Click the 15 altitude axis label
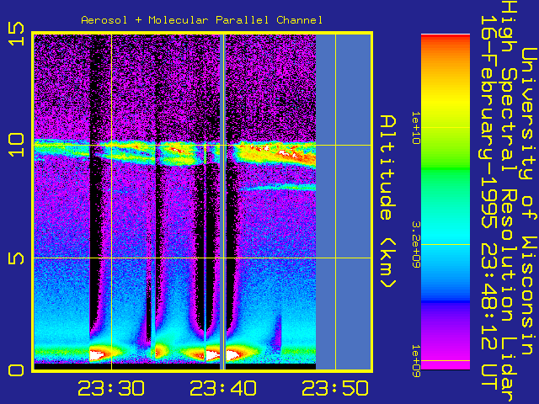539x404 pixels. pos(16,34)
